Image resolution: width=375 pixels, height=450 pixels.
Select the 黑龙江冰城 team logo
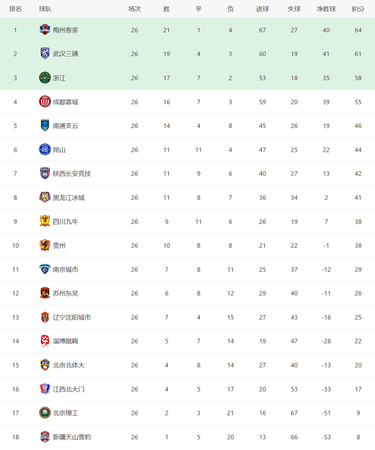[x=45, y=197]
